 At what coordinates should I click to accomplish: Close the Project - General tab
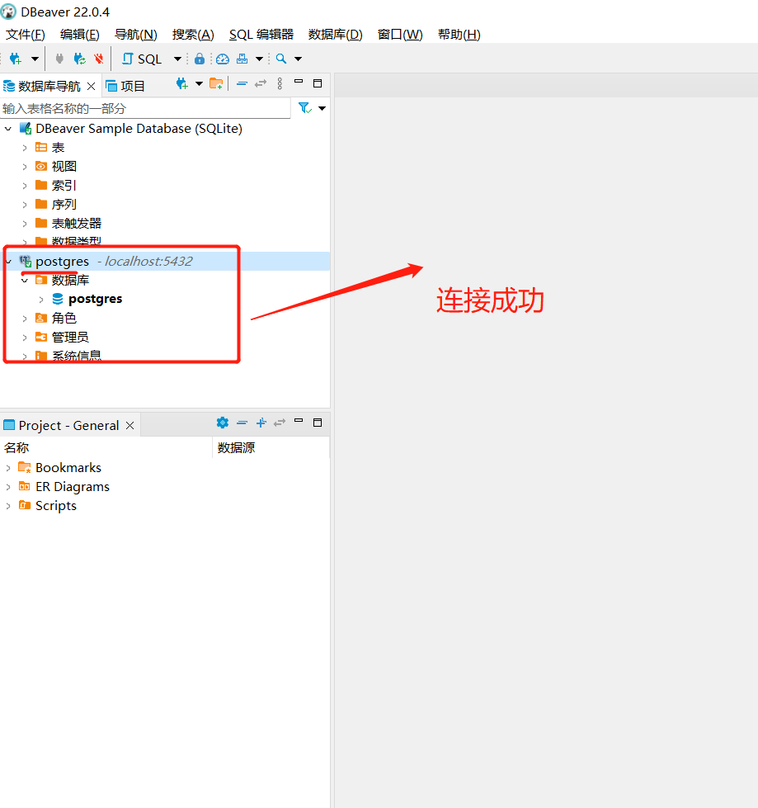pos(129,425)
